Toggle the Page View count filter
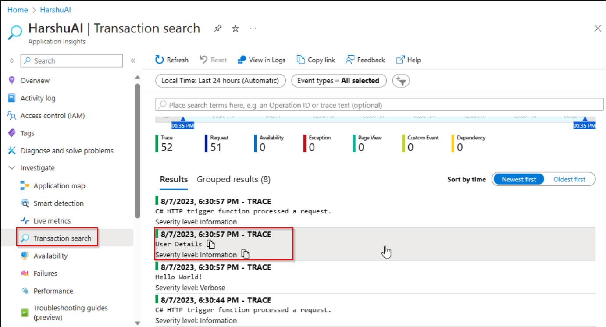The width and height of the screenshot is (606, 327). [x=367, y=143]
